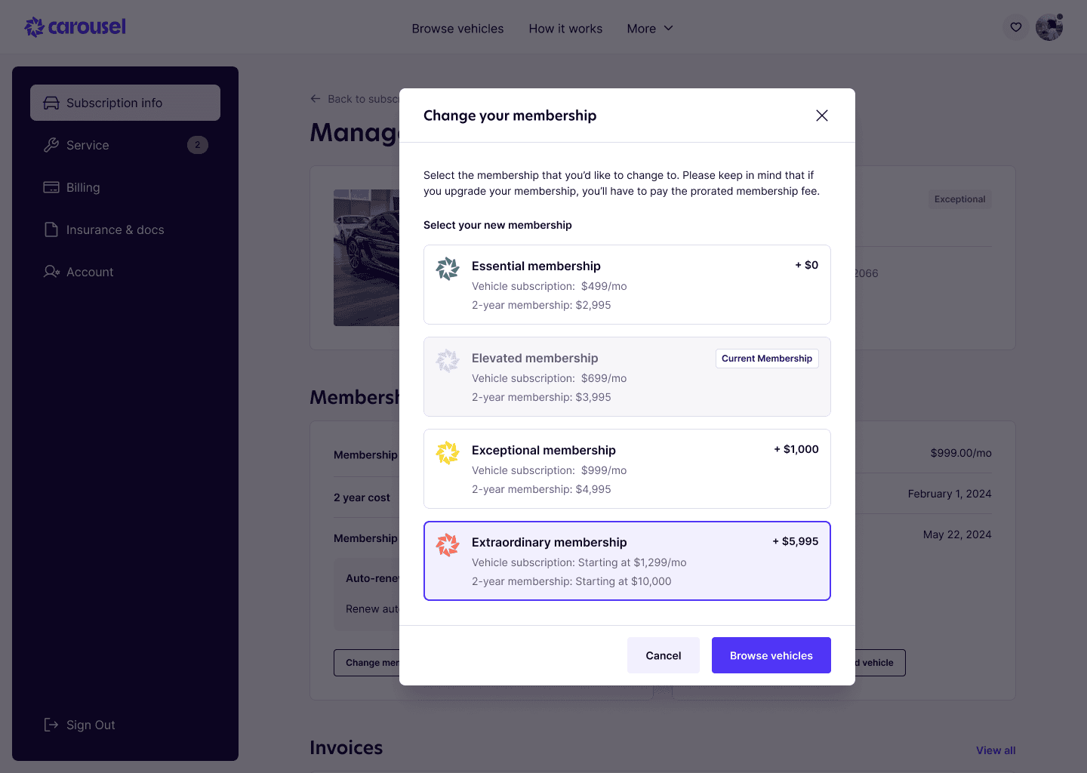Open the user profile avatar

click(1049, 27)
